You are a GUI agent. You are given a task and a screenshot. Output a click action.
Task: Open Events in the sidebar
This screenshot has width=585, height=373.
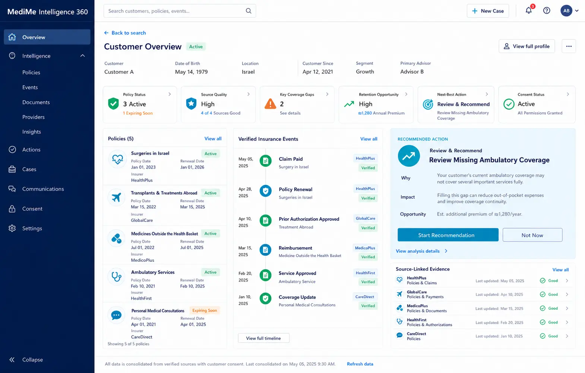[x=30, y=87]
